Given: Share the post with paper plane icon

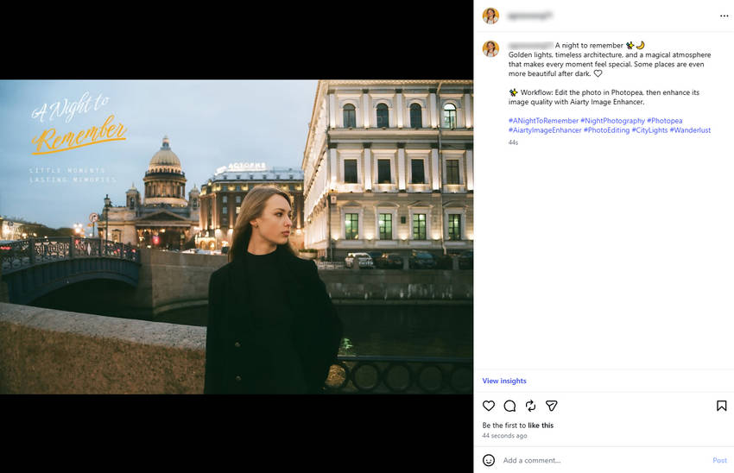Looking at the screenshot, I should [552, 406].
